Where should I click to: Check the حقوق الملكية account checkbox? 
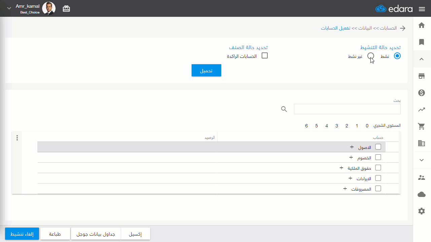click(378, 168)
